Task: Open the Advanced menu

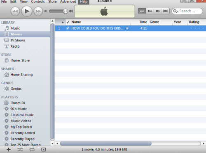Action: tap(68, 2)
